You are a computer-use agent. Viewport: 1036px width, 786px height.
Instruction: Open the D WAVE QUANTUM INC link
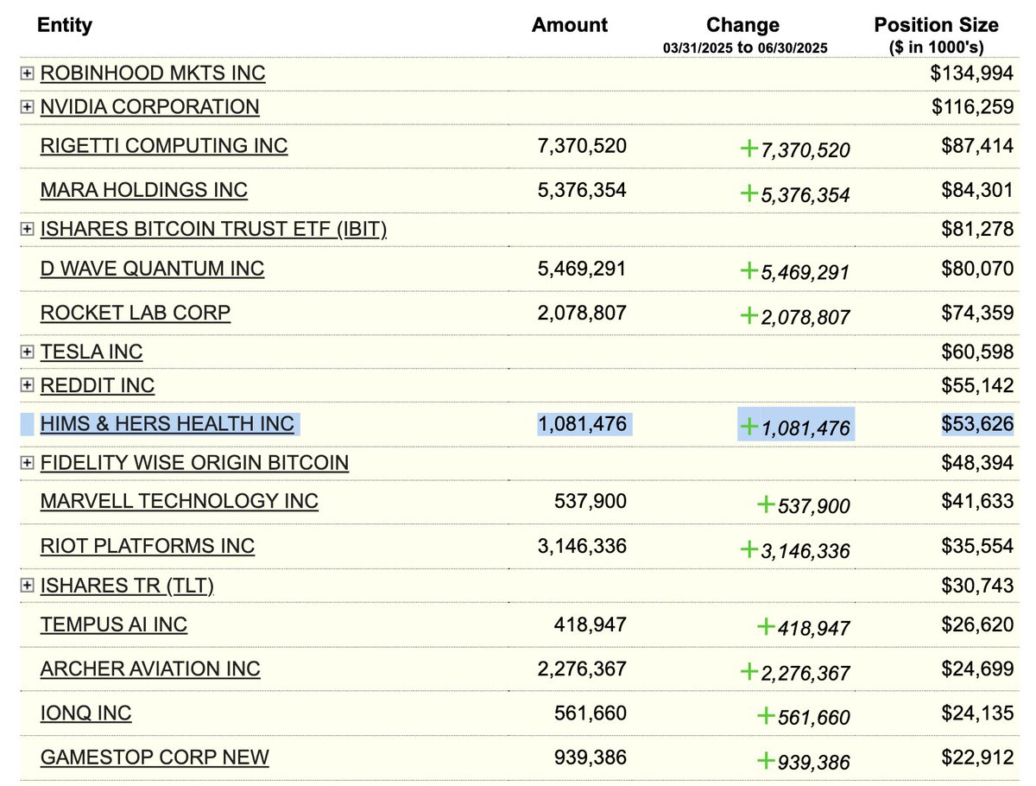[x=152, y=269]
